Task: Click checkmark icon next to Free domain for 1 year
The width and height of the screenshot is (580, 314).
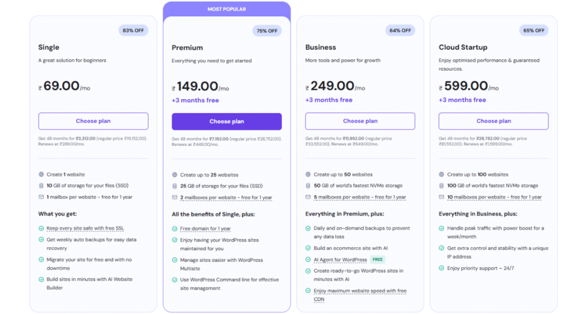Action: pyautogui.click(x=174, y=229)
